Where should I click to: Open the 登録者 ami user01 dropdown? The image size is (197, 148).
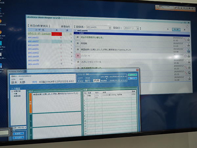click(109, 27)
